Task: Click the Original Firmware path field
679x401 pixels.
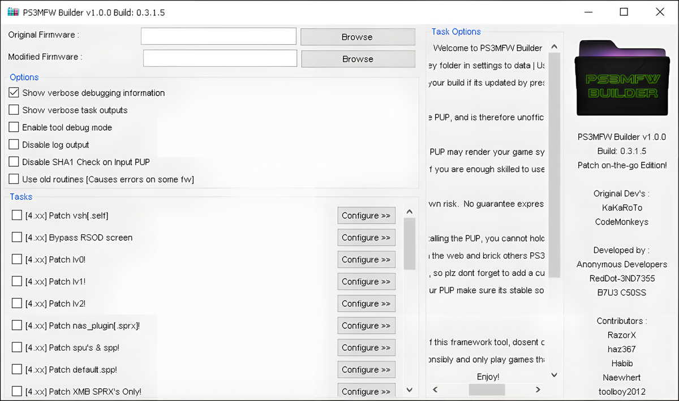Action: 218,36
